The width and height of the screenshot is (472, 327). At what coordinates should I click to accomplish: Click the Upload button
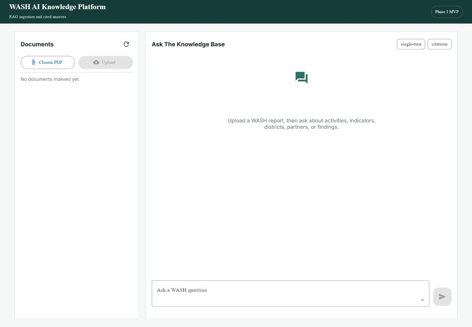pos(106,62)
